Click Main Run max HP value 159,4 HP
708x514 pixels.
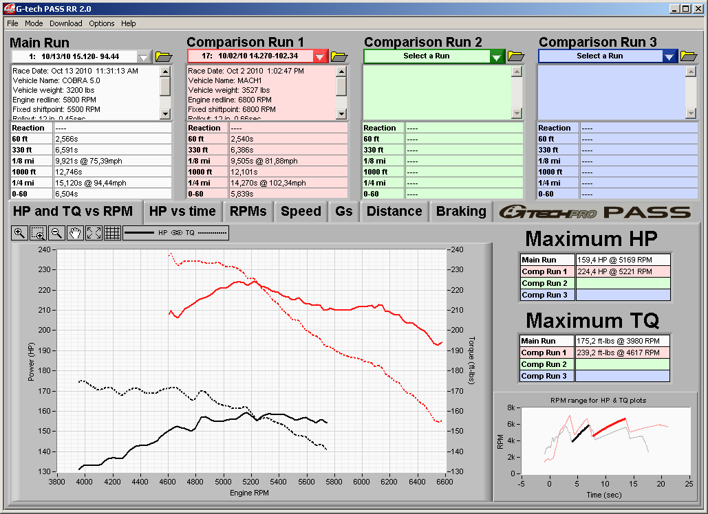(x=623, y=260)
